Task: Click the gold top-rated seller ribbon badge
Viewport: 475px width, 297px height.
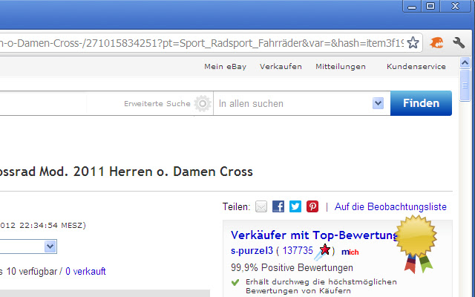Action: coord(417,244)
